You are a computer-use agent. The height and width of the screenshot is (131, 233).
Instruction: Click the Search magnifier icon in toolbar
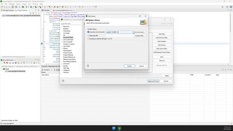tap(222, 7)
